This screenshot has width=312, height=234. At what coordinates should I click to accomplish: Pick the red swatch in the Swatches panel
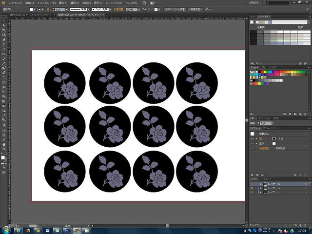click(262, 72)
